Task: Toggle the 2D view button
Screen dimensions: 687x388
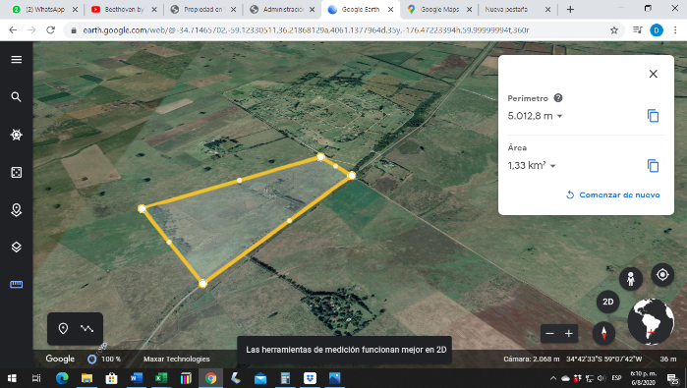Action: pyautogui.click(x=607, y=302)
